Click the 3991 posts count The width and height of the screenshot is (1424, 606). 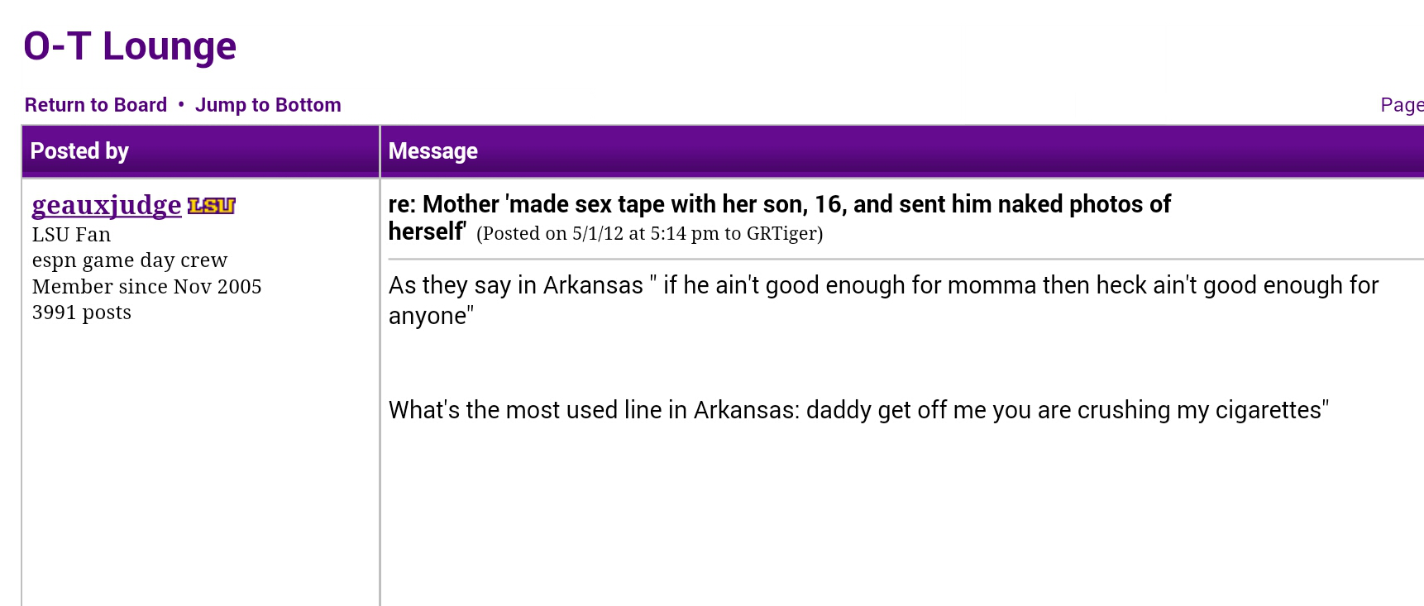82,313
